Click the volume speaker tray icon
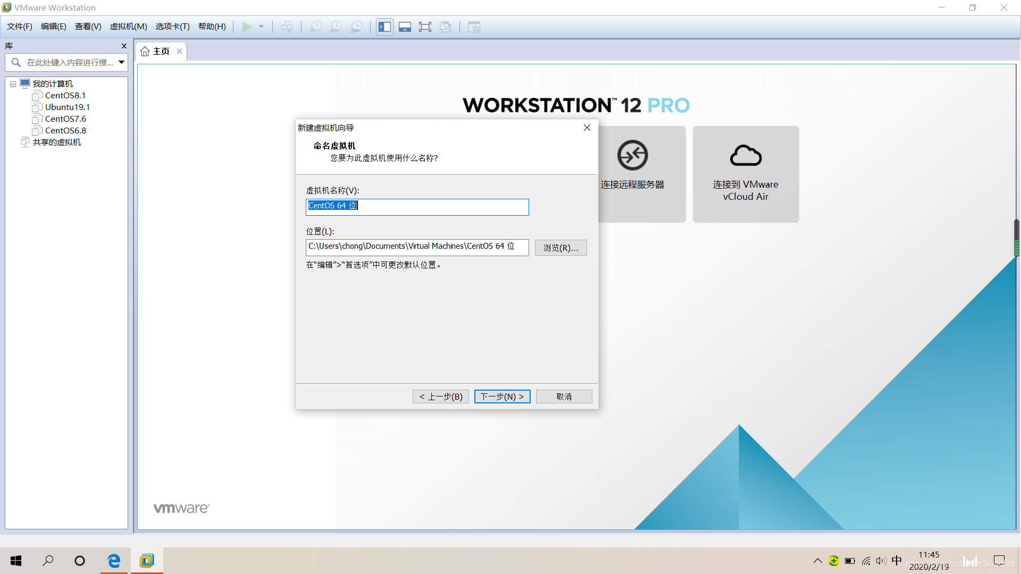This screenshot has height=574, width=1021. (x=881, y=561)
